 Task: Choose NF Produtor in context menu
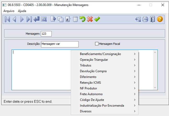pos(104,88)
